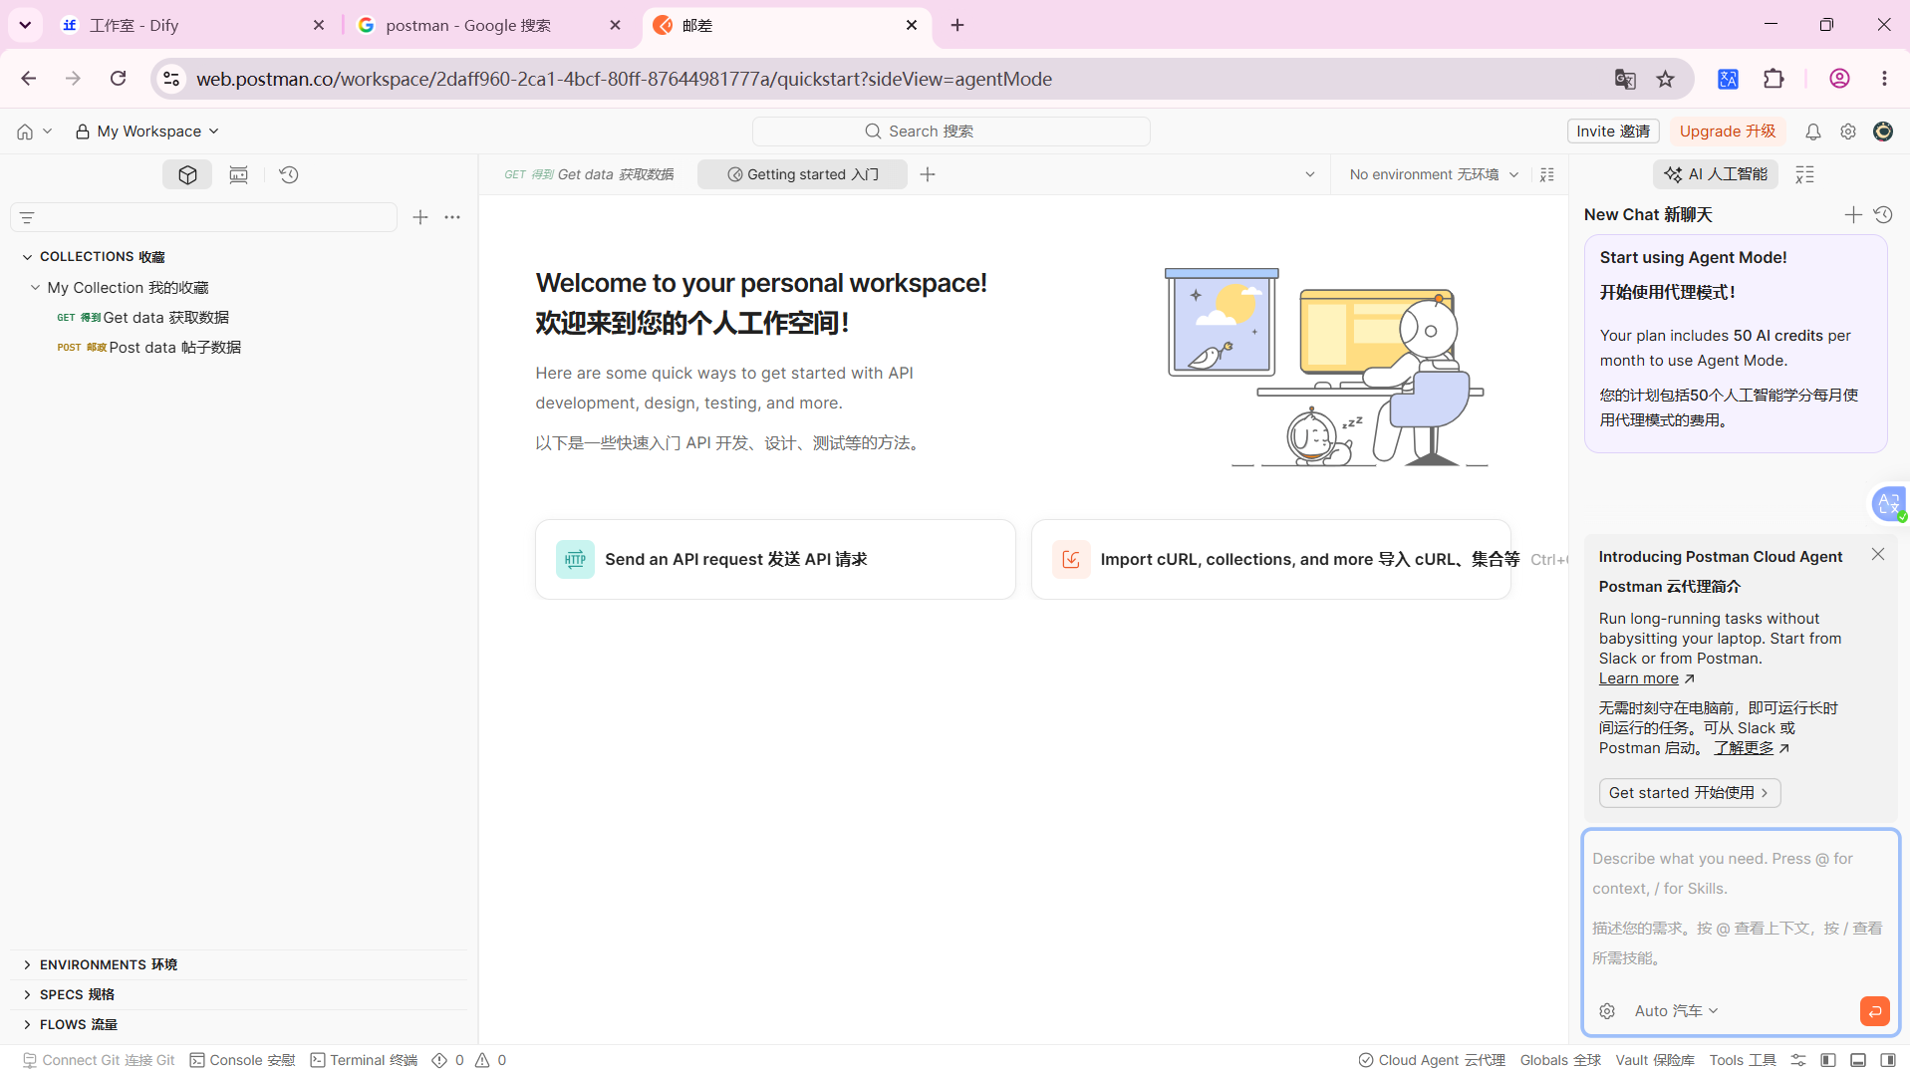Open Postman settings gear icon
Screen dimensions: 1910x1073
(x=1848, y=132)
